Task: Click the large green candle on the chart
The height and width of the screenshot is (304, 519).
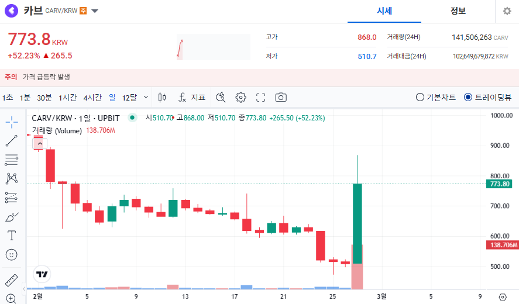Action: point(357,224)
